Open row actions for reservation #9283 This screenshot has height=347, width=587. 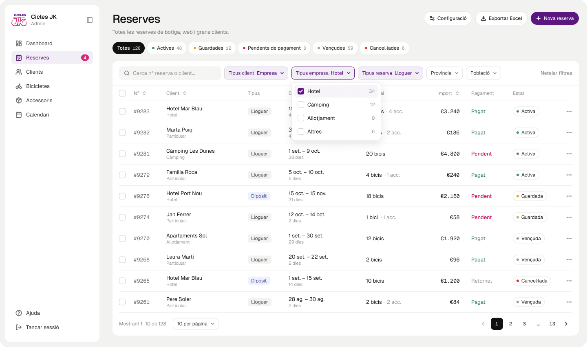point(569,112)
